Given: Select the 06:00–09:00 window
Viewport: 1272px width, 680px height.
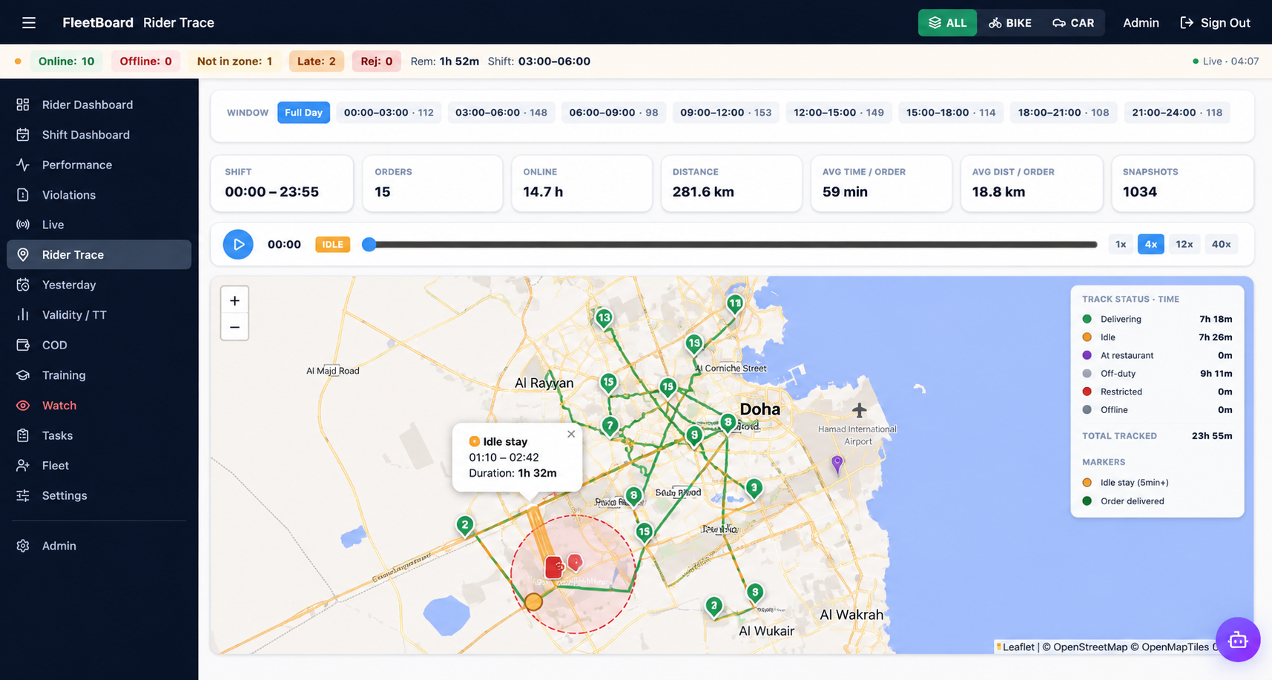Looking at the screenshot, I should point(613,113).
